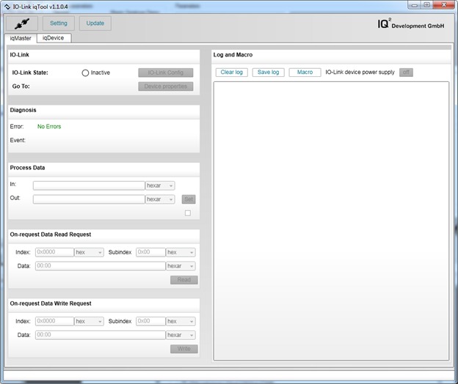Open the Out format hexar dropdown
458x384 pixels.
click(x=160, y=199)
